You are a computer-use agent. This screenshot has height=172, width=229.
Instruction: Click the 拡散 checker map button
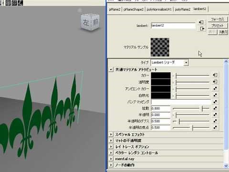215,108
